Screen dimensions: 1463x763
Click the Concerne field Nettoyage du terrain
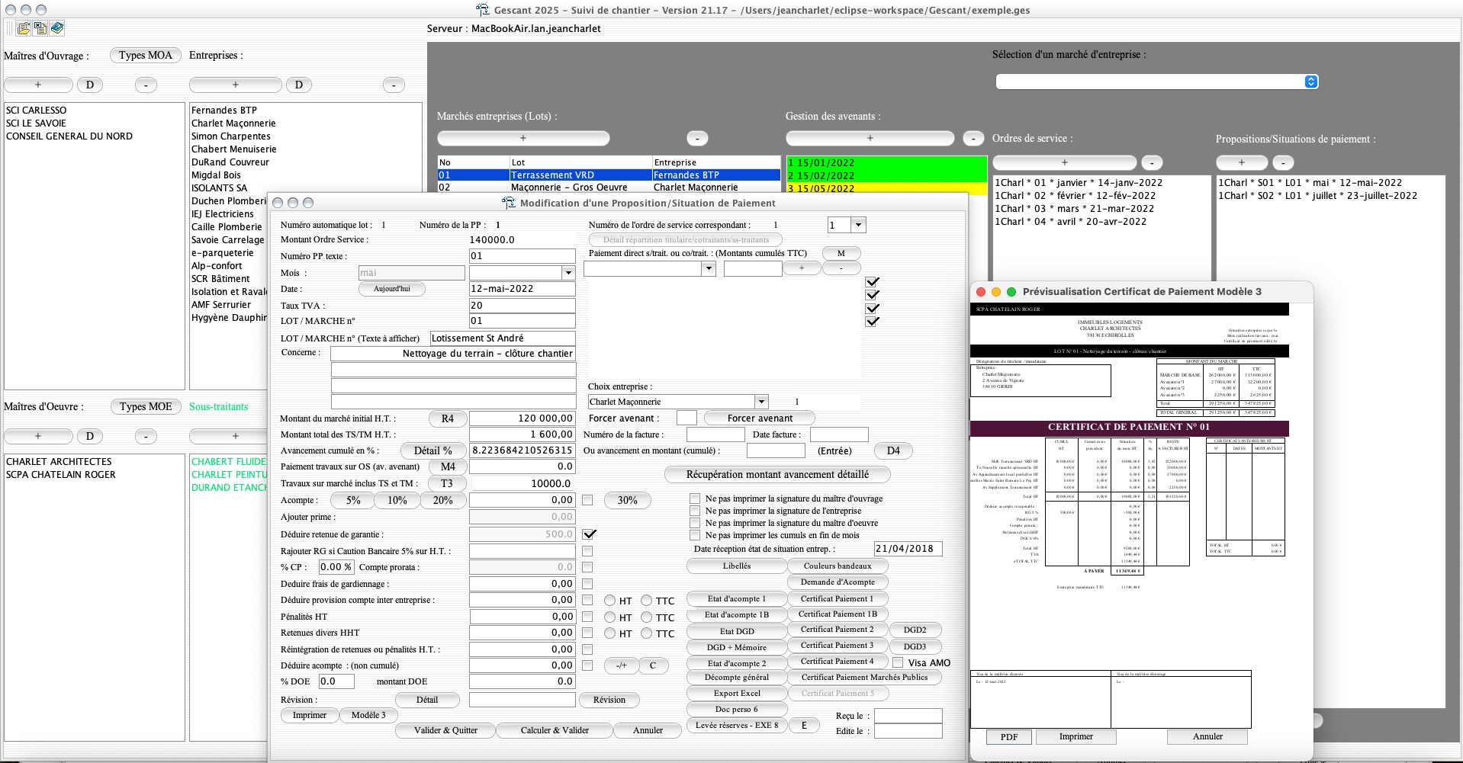(x=453, y=354)
